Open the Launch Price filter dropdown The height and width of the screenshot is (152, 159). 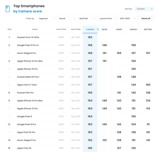tap(107, 19)
